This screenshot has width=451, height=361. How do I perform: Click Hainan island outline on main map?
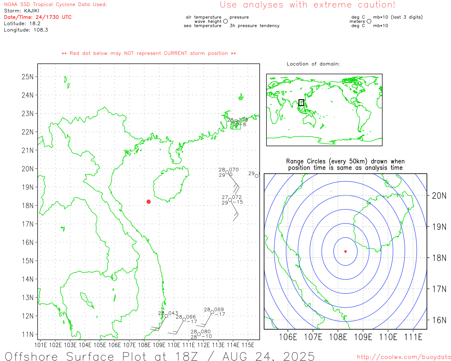[171, 184]
